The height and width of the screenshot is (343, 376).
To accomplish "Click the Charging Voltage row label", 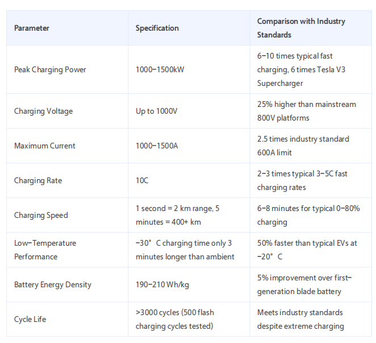I will tap(43, 111).
